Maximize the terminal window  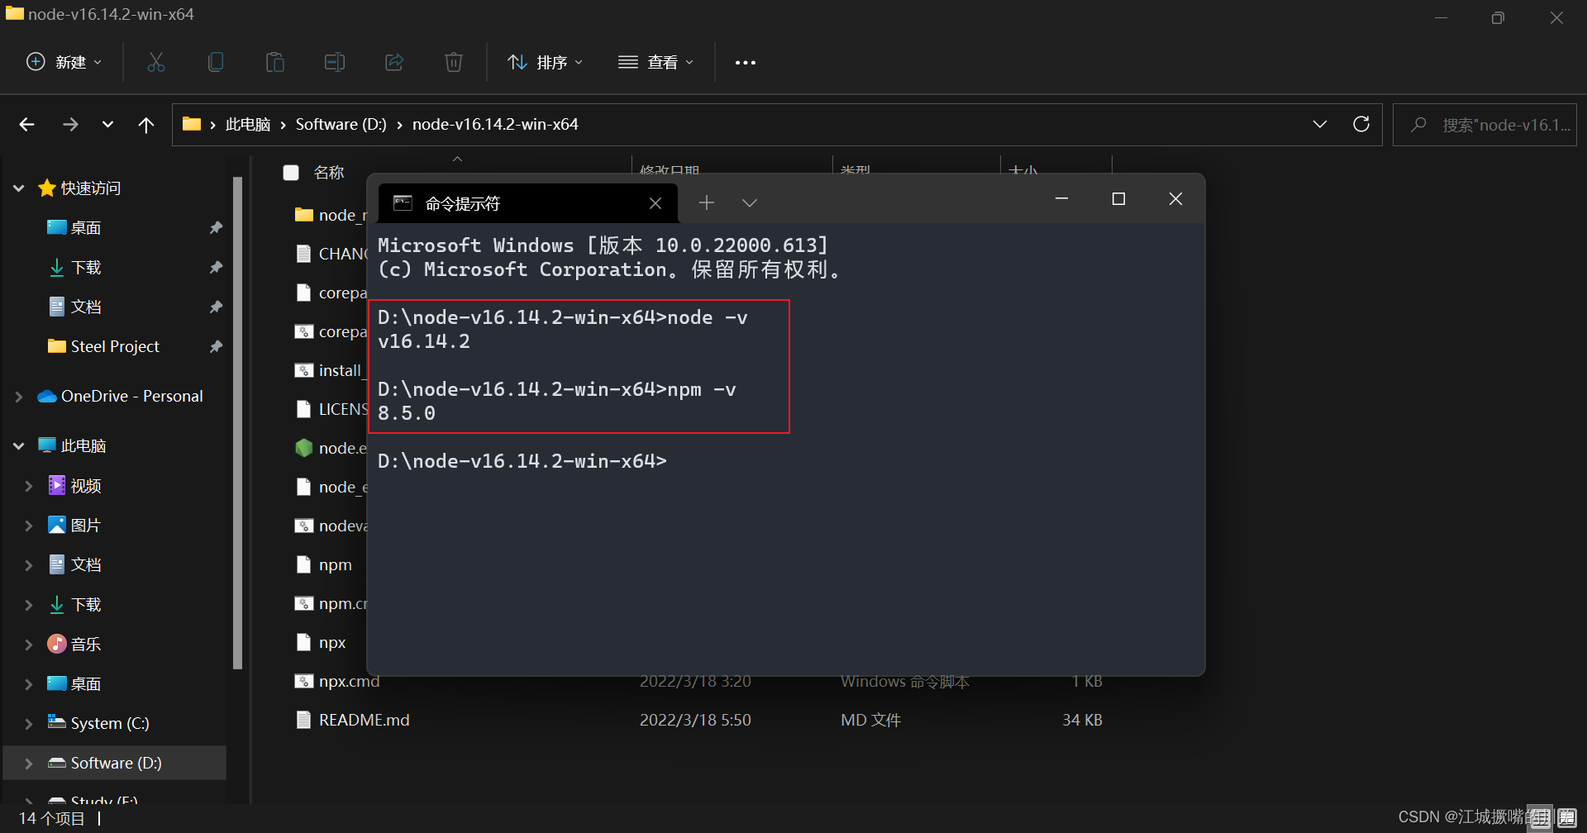[x=1118, y=199]
